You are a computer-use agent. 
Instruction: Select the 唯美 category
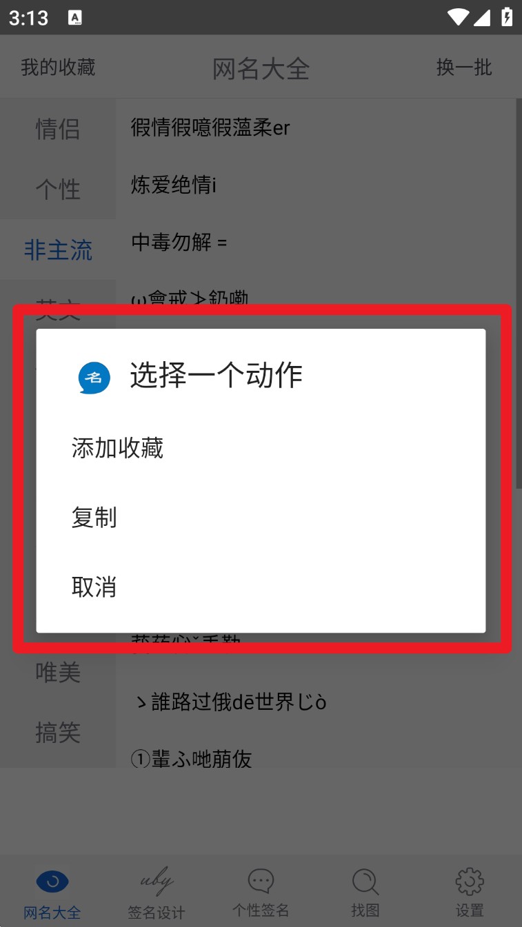(58, 672)
